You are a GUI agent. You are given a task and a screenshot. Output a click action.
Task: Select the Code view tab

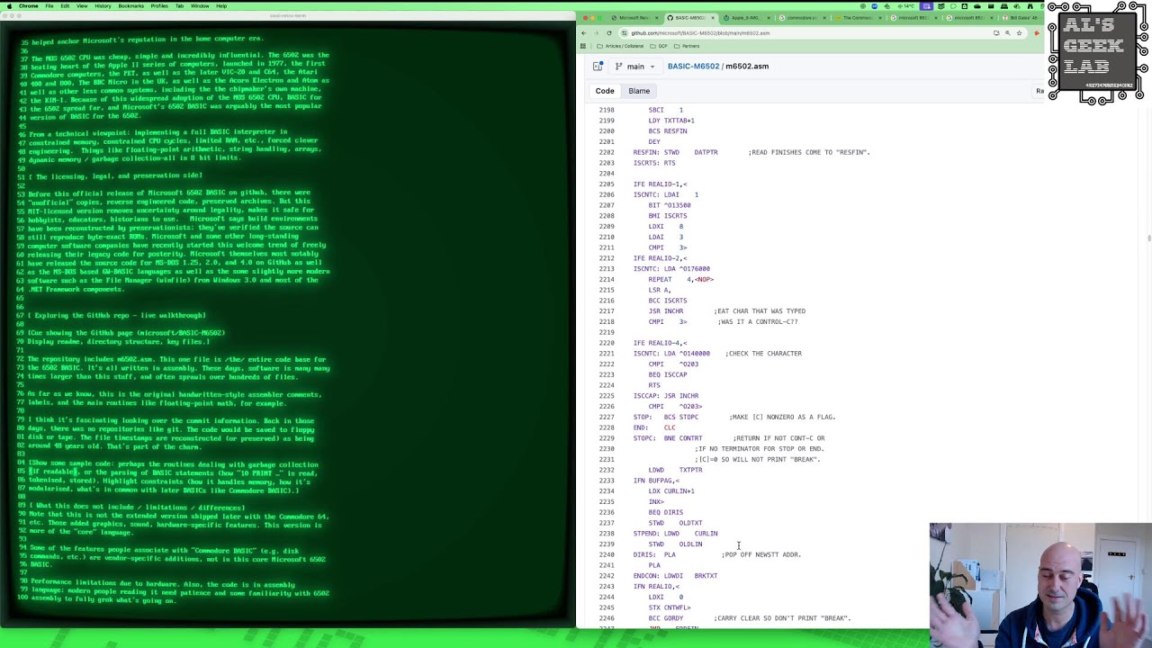click(605, 91)
